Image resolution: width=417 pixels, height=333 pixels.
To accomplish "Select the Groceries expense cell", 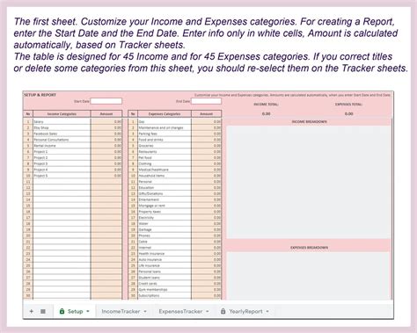I will click(165, 146).
